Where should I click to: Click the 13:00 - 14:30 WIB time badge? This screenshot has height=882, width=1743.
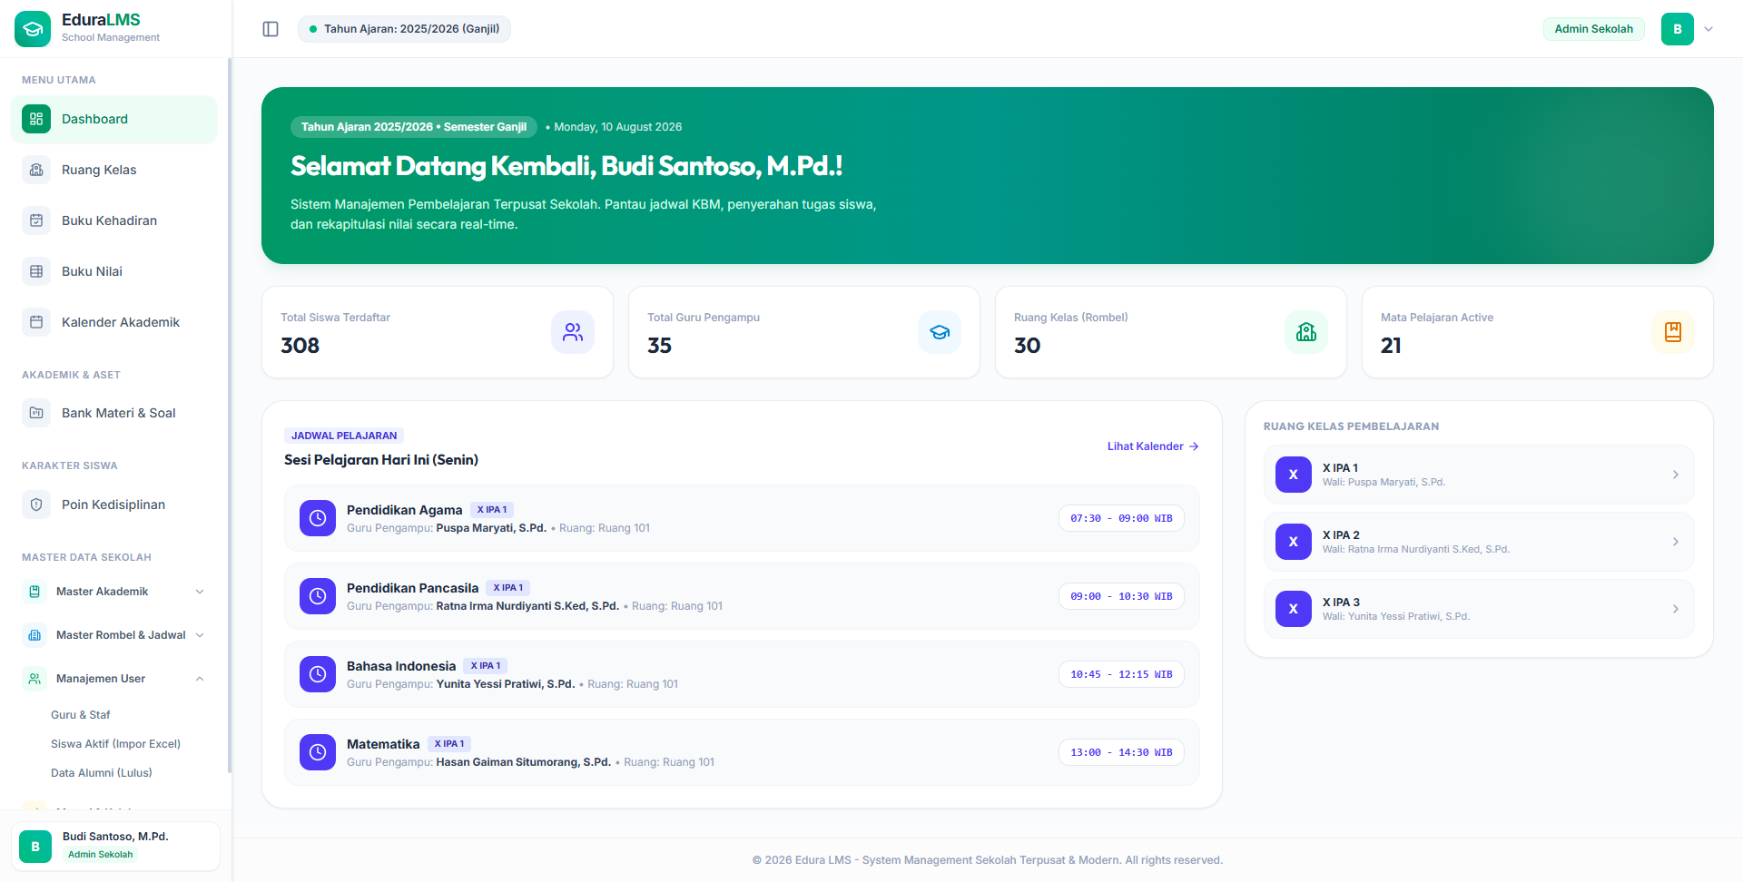1121,752
